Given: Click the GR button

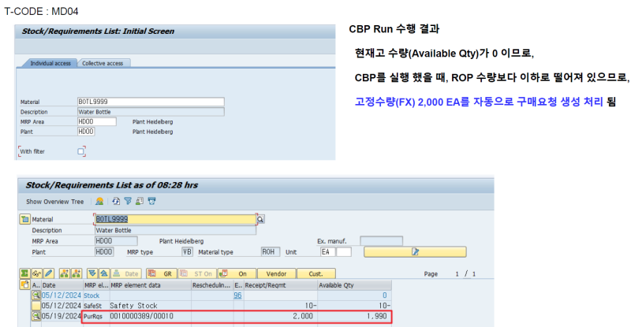Looking at the screenshot, I should coord(162,273).
